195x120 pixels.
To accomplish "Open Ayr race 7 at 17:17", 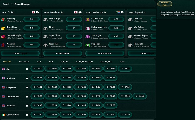I will 125,69.
